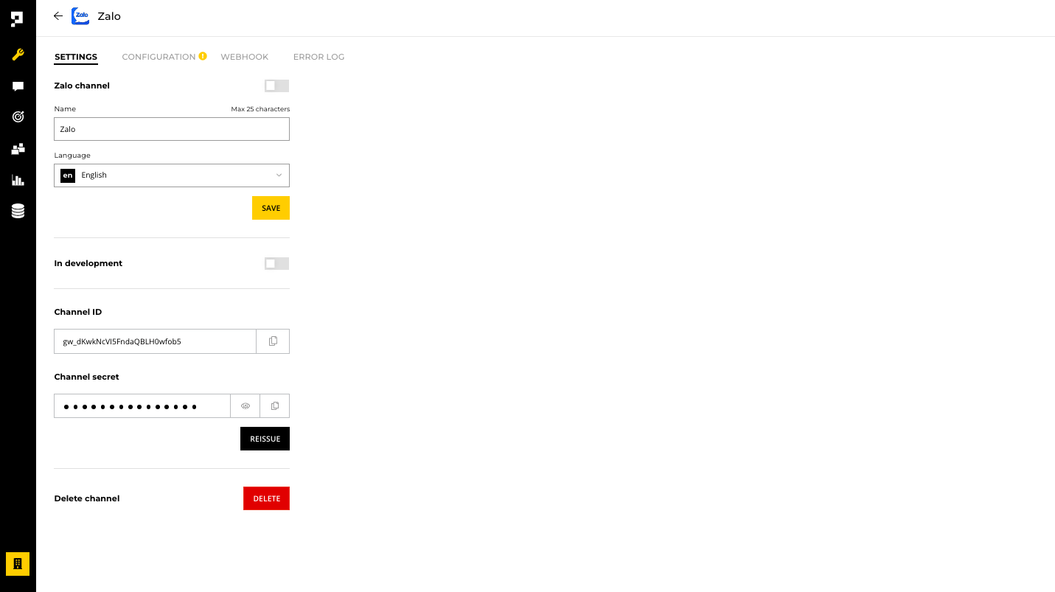Open the wrench settings sidebar icon

(x=18, y=55)
